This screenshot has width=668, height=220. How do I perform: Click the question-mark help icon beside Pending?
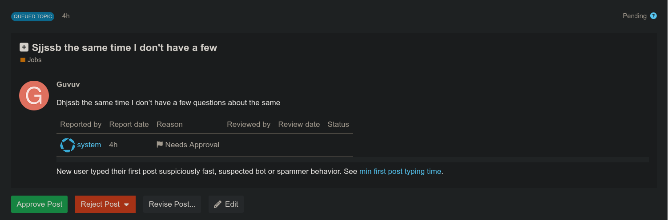[x=653, y=16]
